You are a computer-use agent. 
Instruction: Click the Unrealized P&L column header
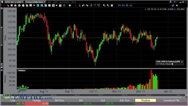pos(172,100)
